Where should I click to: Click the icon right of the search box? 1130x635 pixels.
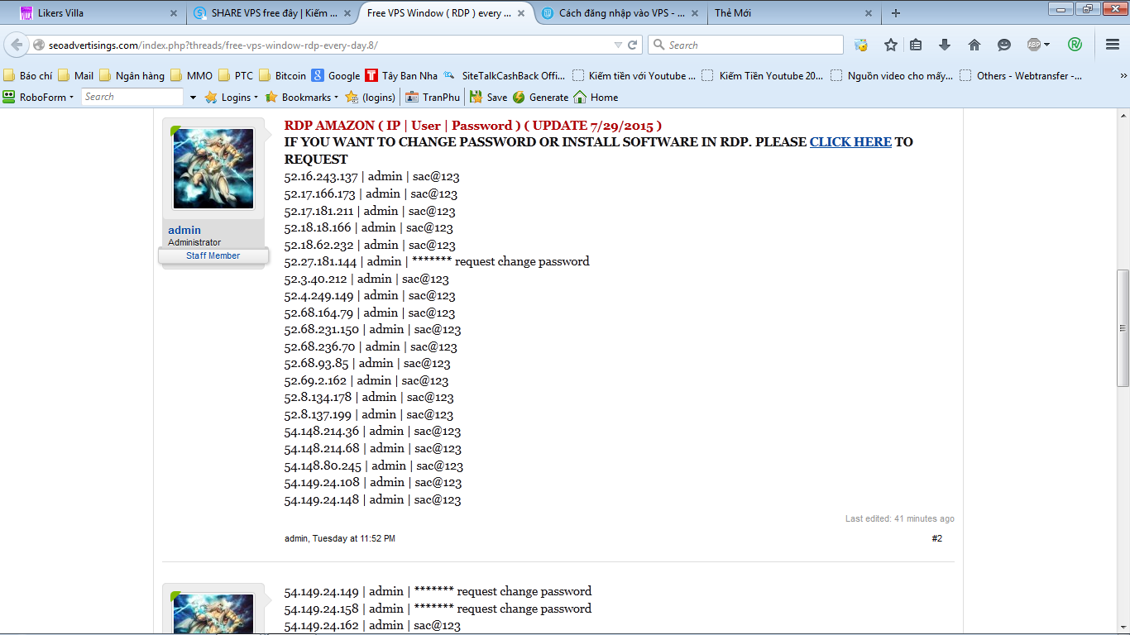861,45
